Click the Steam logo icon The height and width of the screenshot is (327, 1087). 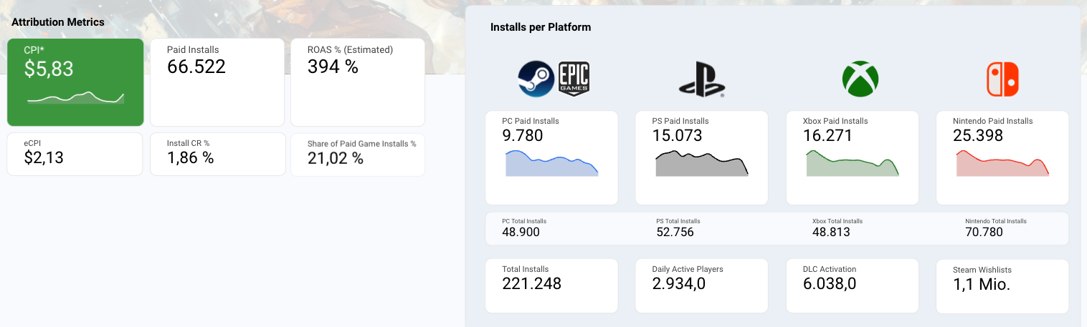pyautogui.click(x=536, y=79)
